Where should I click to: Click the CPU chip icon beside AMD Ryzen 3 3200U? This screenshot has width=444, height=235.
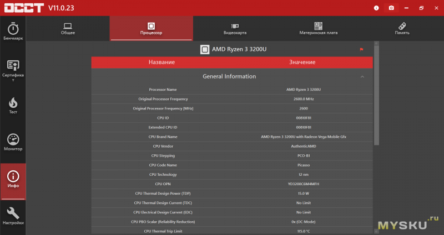205,49
